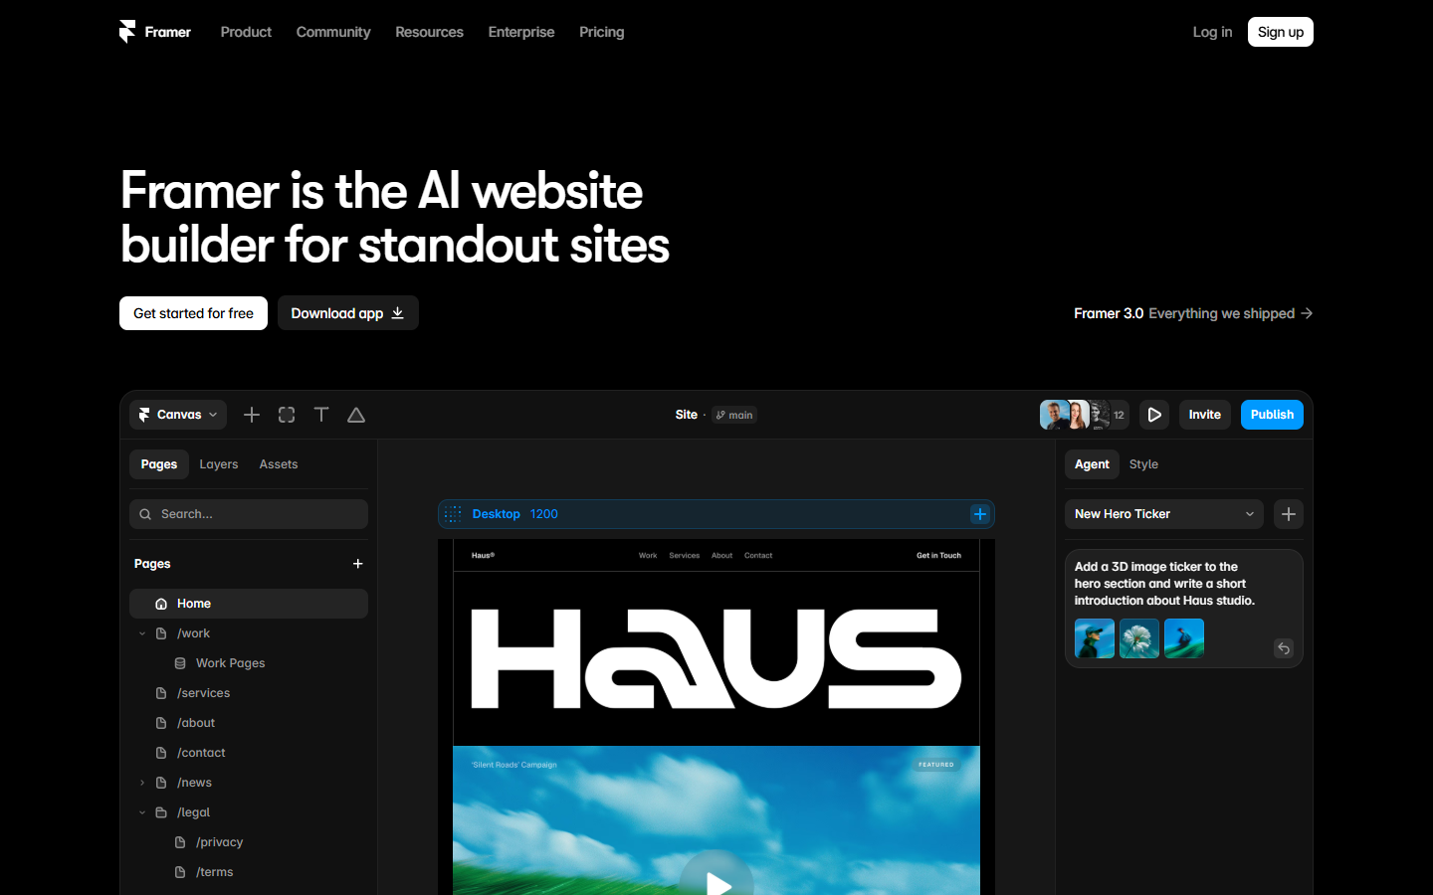
Task: Collapse the /work page tree
Action: (142, 633)
